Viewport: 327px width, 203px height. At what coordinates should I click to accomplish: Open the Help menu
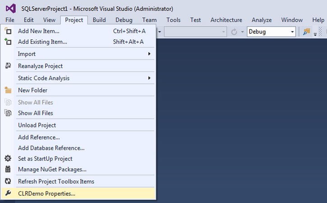click(318, 20)
